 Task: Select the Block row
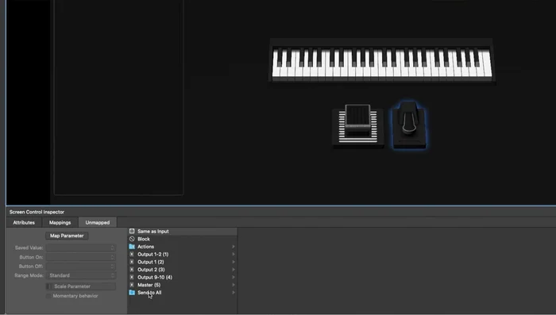click(x=182, y=239)
